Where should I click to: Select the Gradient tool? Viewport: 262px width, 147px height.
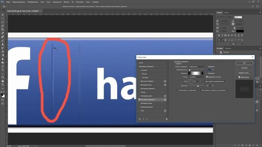[2, 55]
